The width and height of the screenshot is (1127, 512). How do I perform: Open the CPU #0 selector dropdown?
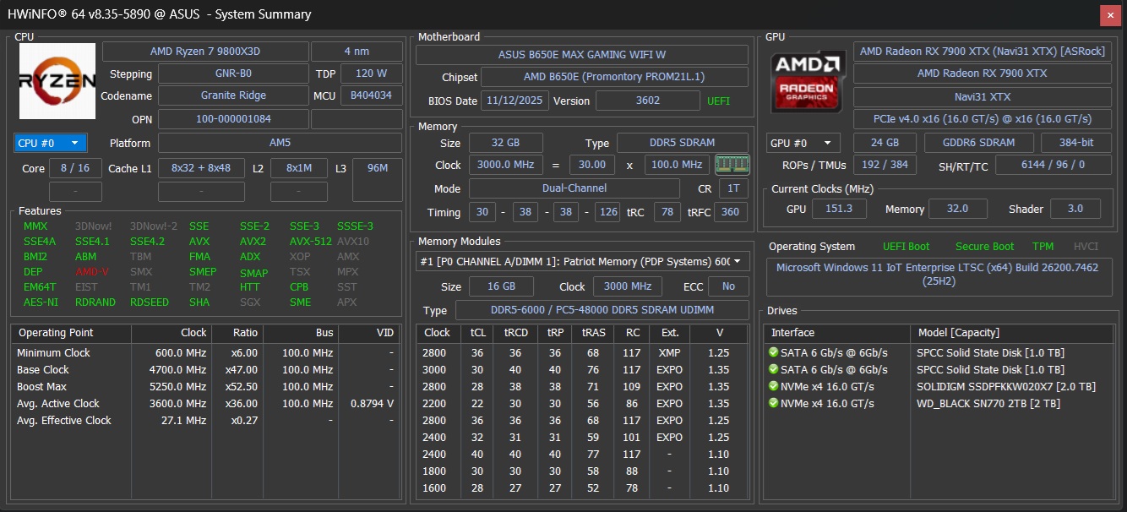(x=50, y=143)
